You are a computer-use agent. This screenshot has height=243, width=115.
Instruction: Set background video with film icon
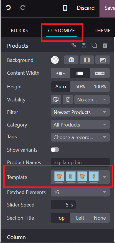pyautogui.click(x=87, y=60)
